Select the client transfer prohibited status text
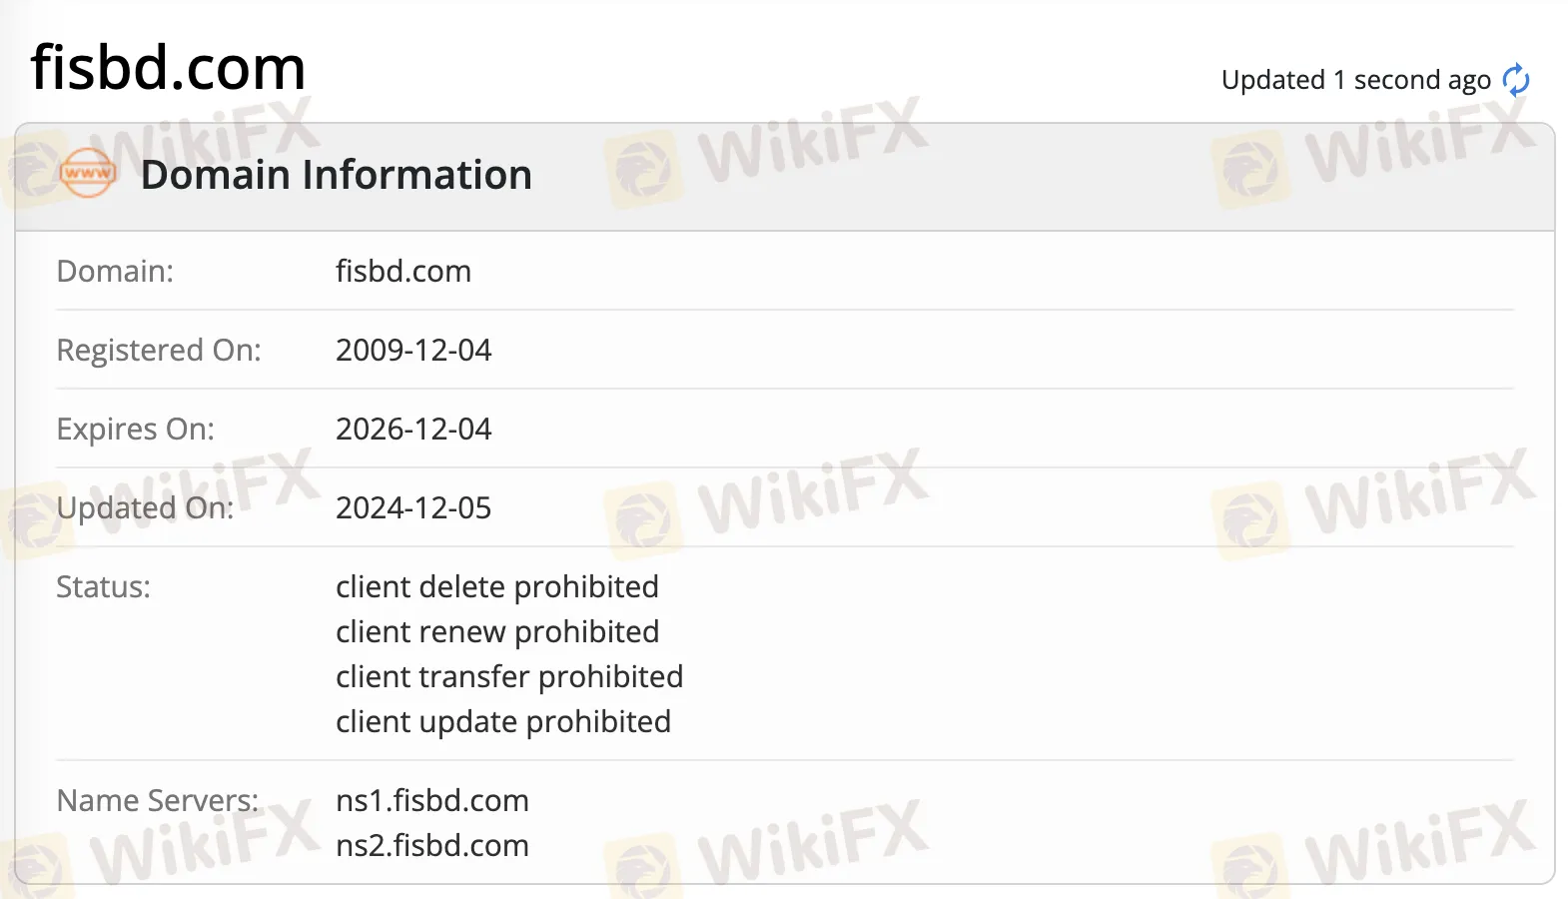The height and width of the screenshot is (899, 1568). (x=508, y=676)
